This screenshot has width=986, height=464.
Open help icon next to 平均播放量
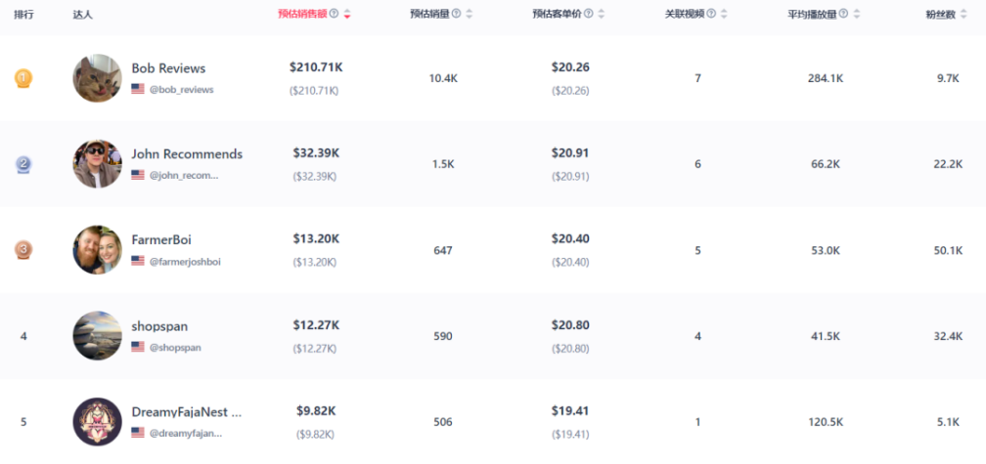click(x=843, y=14)
